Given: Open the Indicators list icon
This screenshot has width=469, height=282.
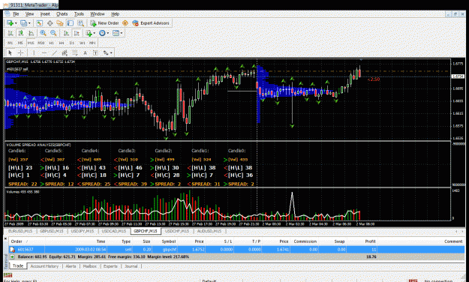Looking at the screenshot, I should (89, 33).
